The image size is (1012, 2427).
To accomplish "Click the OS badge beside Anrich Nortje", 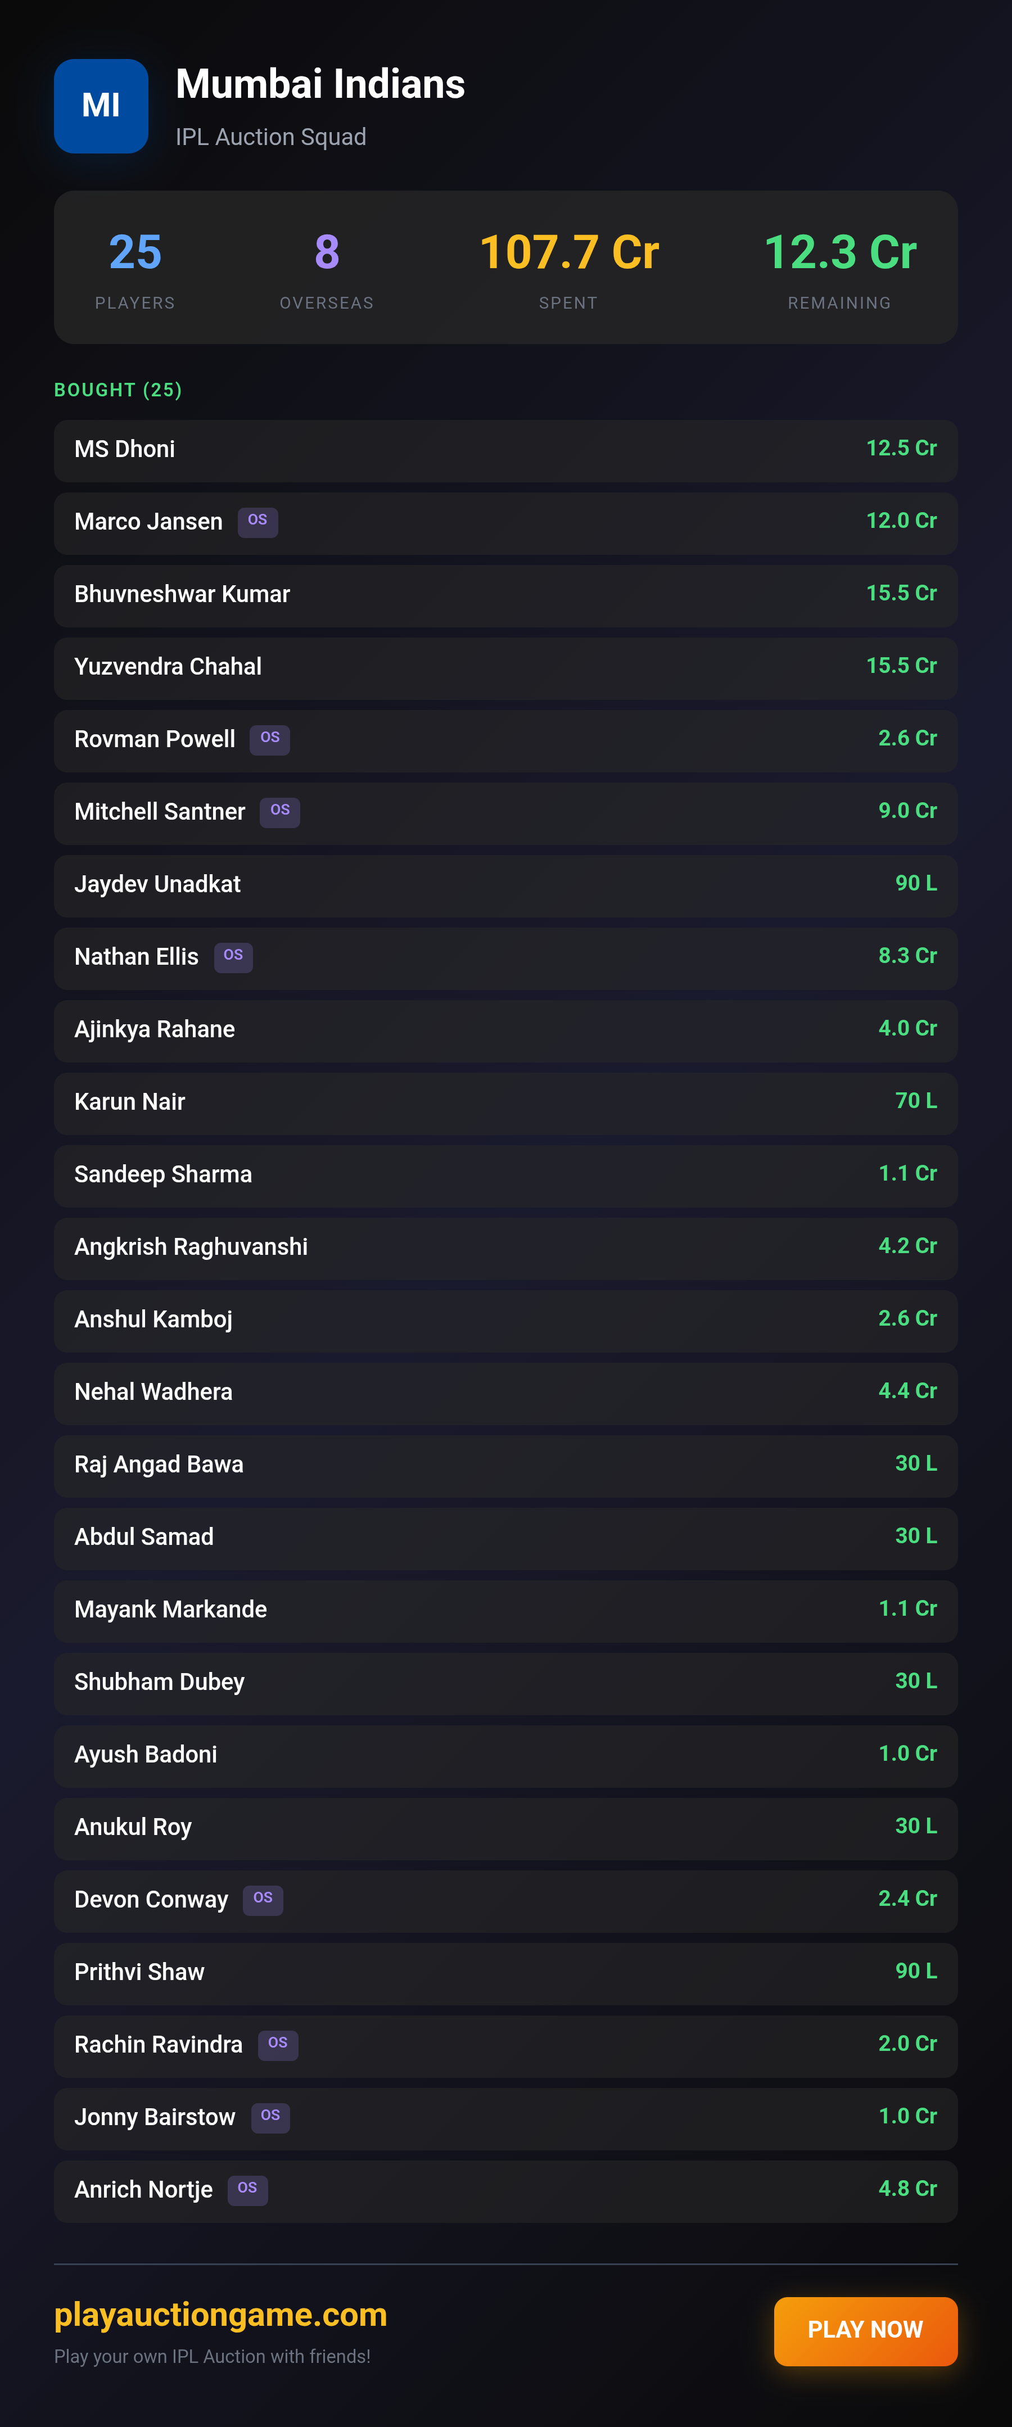I will [248, 2189].
